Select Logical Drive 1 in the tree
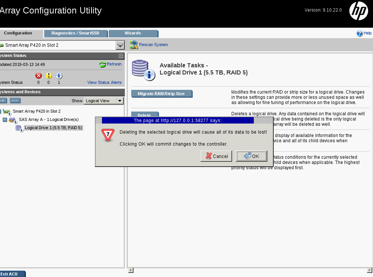 click(x=53, y=128)
